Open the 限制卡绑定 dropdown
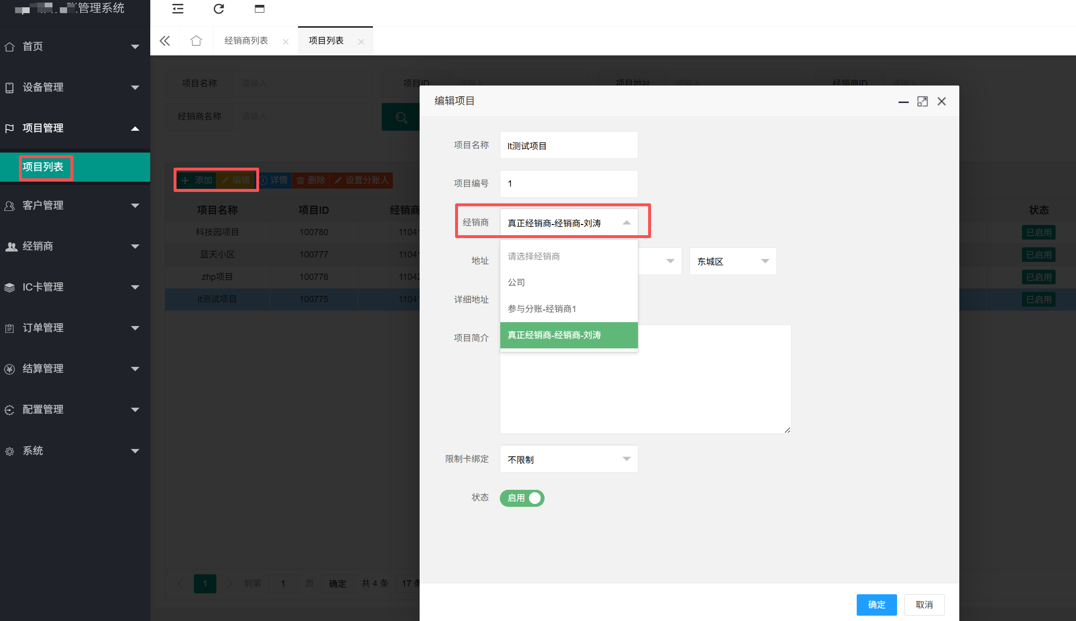Image resolution: width=1076 pixels, height=621 pixels. (569, 459)
